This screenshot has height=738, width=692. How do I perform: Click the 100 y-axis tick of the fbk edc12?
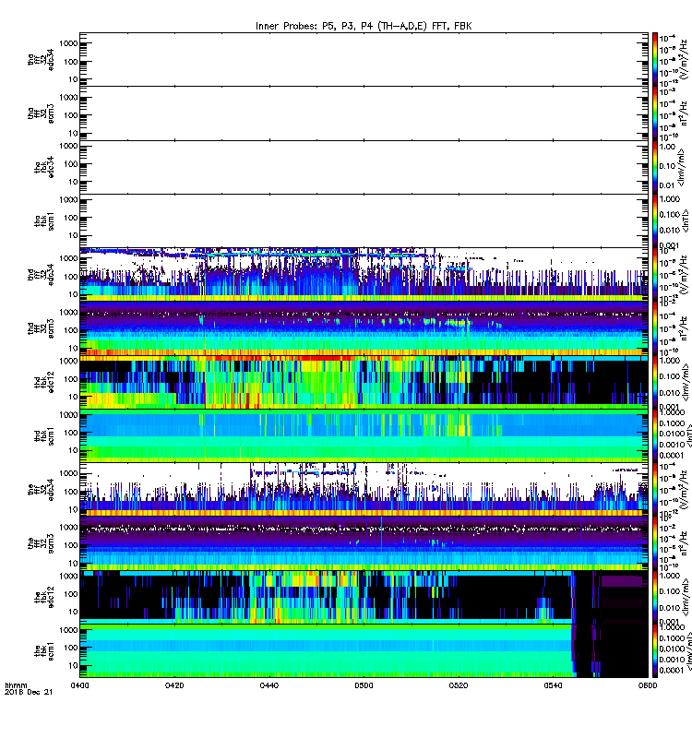pyautogui.click(x=71, y=594)
